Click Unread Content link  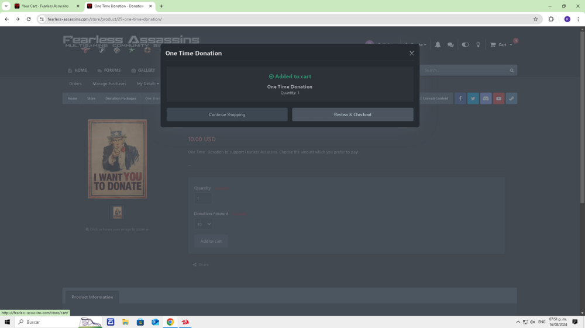click(435, 98)
